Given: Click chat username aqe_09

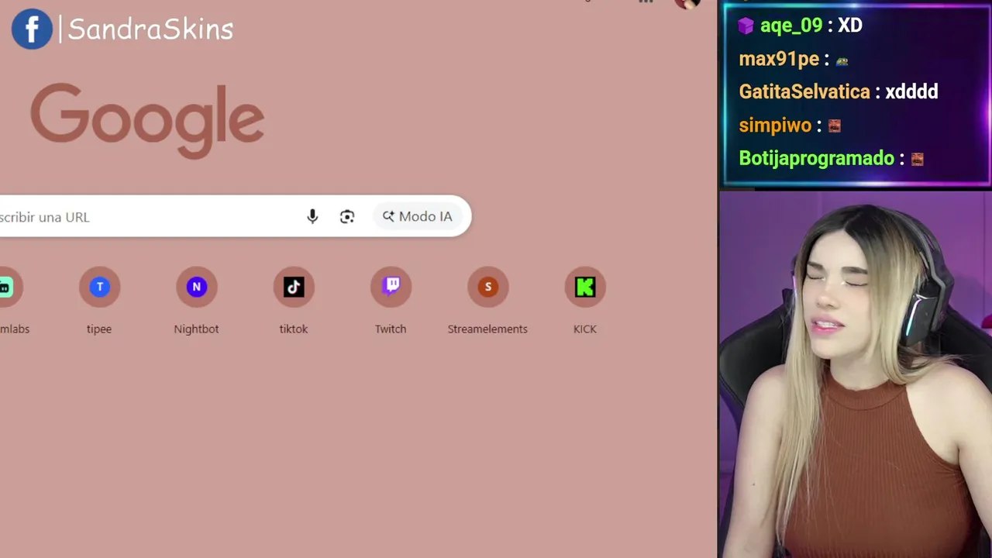Looking at the screenshot, I should (x=791, y=26).
